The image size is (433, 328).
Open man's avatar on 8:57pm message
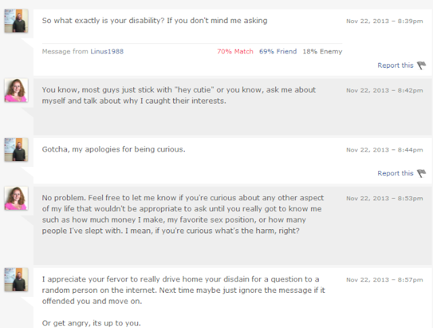(16, 279)
